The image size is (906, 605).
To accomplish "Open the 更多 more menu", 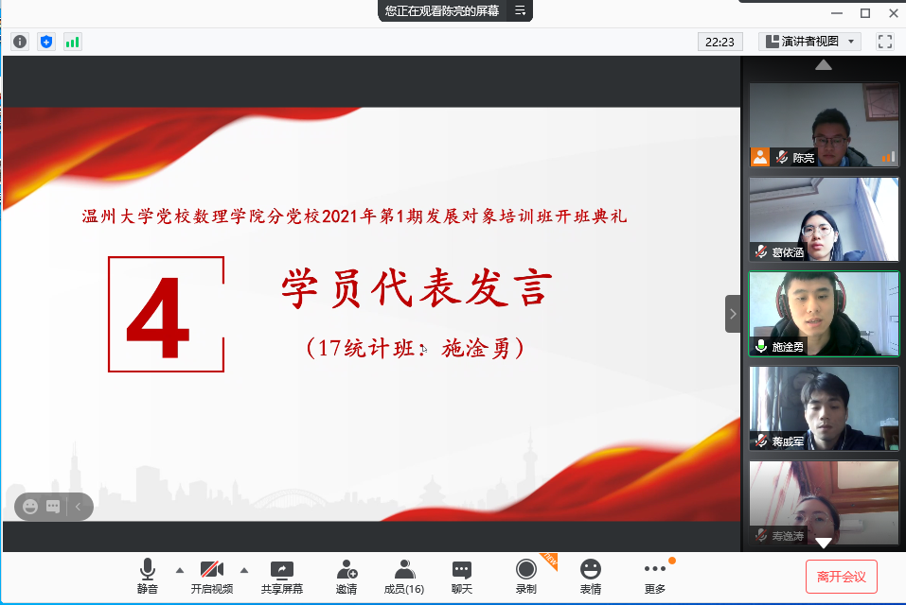I will pos(654,576).
